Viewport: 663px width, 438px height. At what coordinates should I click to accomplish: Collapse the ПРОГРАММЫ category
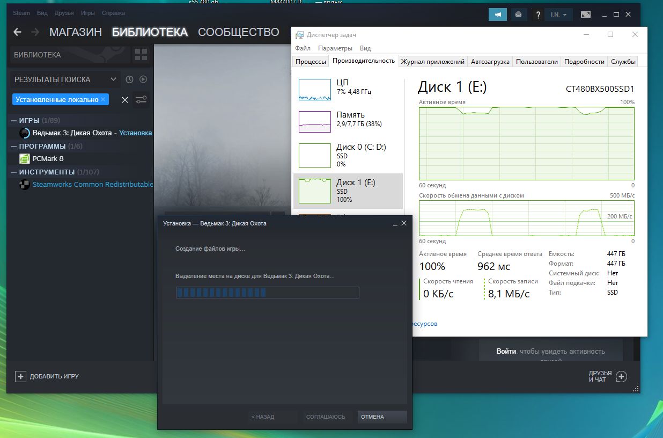coord(14,146)
